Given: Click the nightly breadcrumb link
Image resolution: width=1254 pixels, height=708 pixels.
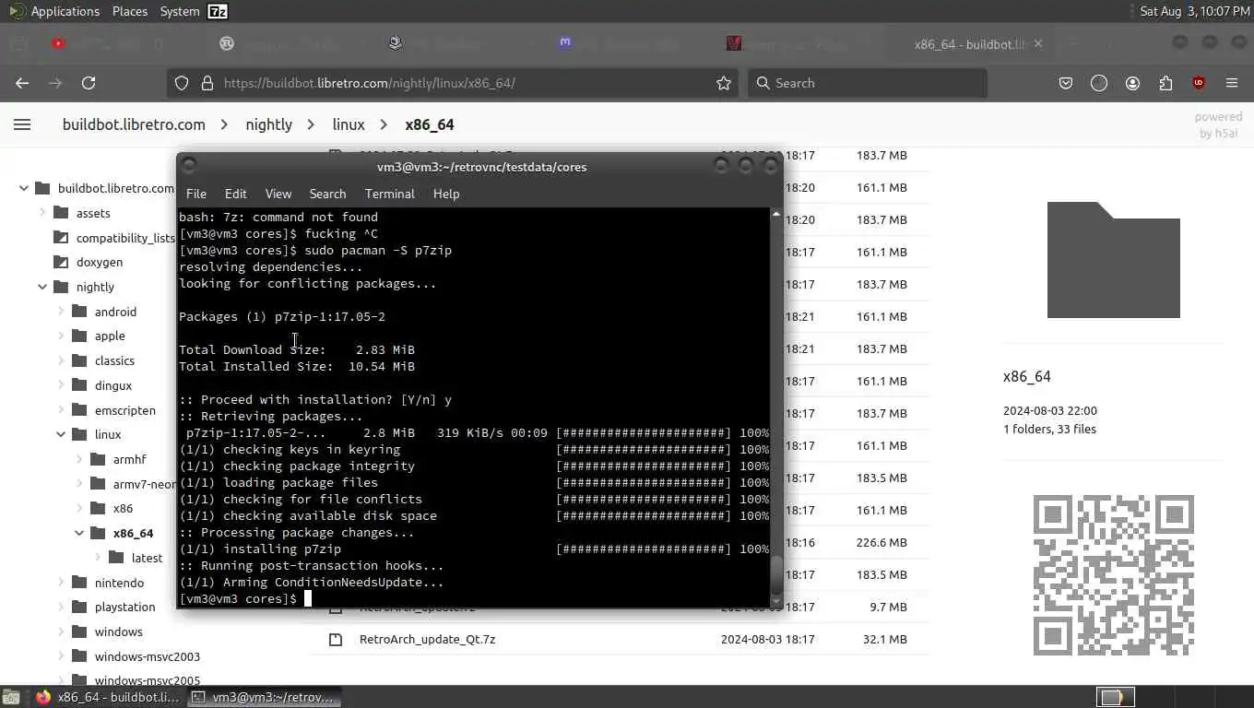Looking at the screenshot, I should coord(268,124).
